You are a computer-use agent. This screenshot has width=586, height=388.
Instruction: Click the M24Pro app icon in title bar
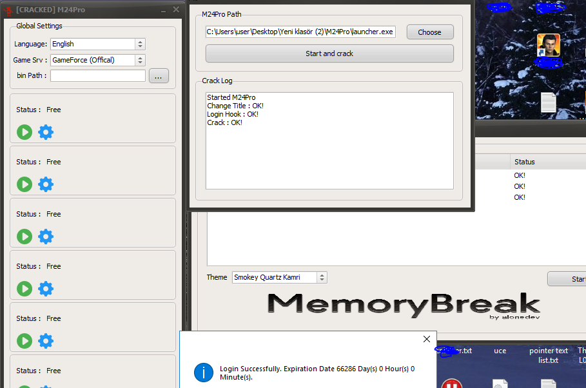(x=8, y=10)
